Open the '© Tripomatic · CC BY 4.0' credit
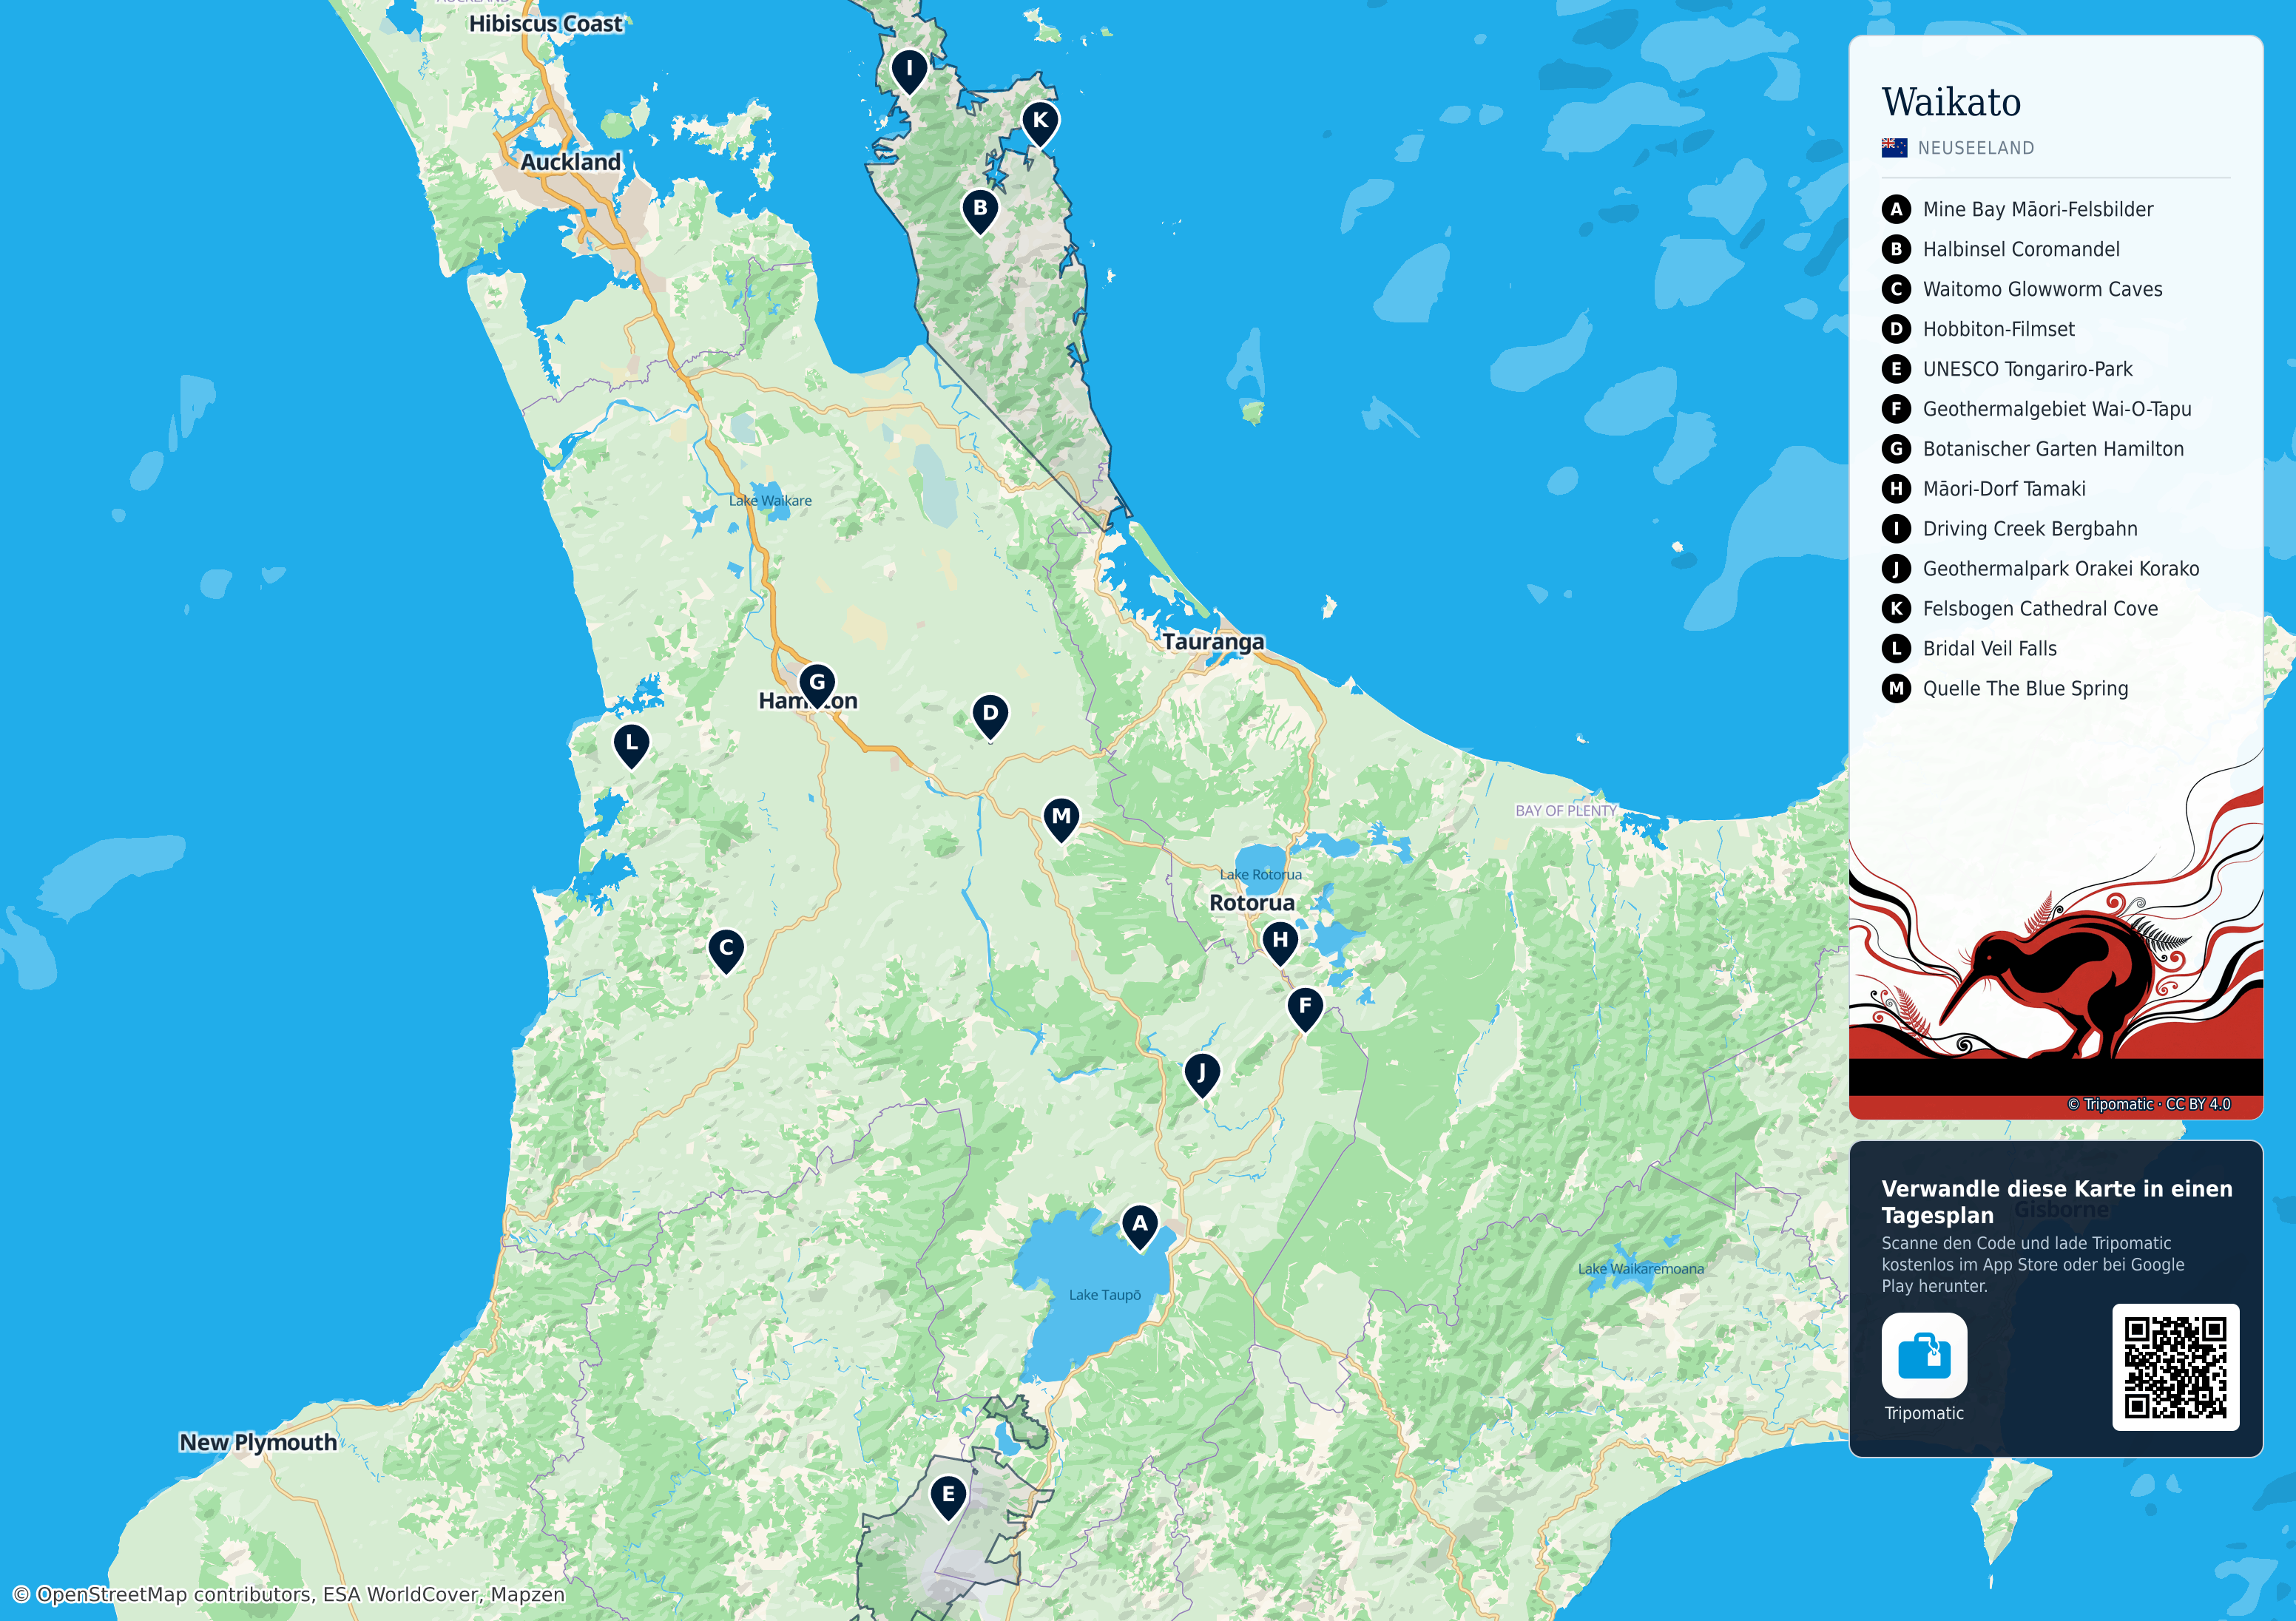The image size is (2296, 1621). [2149, 1104]
